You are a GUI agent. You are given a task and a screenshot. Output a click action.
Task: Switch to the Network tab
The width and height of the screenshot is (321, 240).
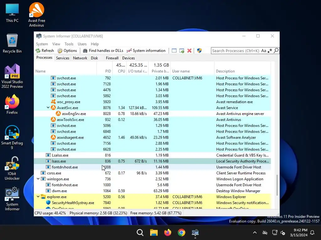click(x=80, y=58)
